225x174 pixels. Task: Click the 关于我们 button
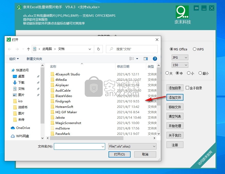175,135
